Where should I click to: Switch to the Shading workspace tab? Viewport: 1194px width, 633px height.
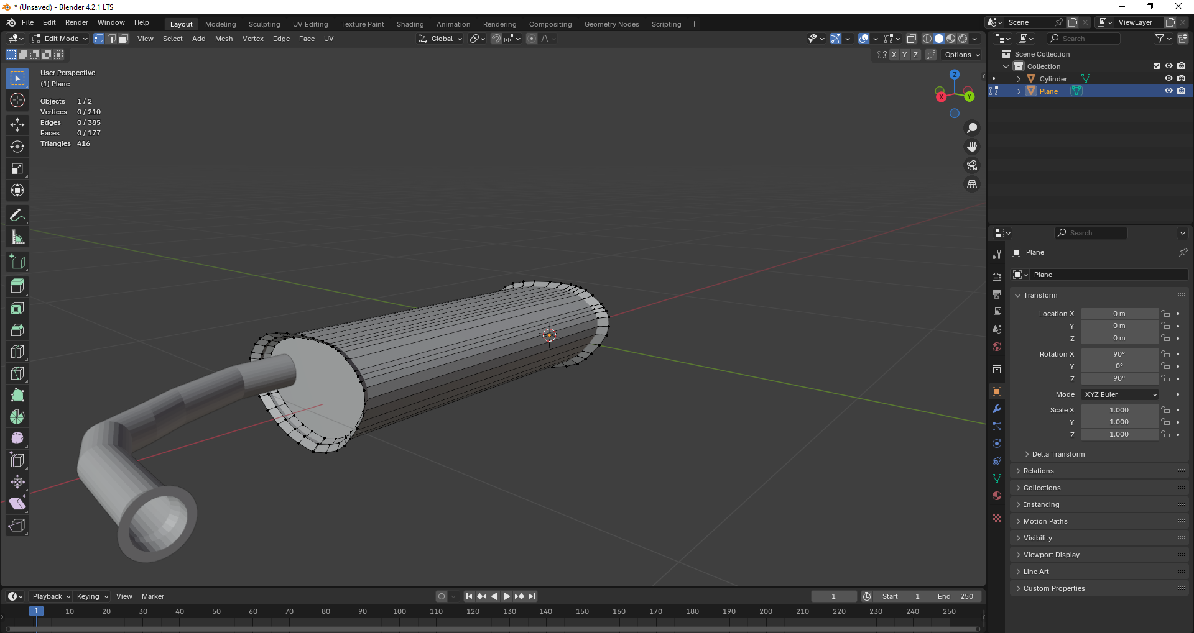click(410, 24)
